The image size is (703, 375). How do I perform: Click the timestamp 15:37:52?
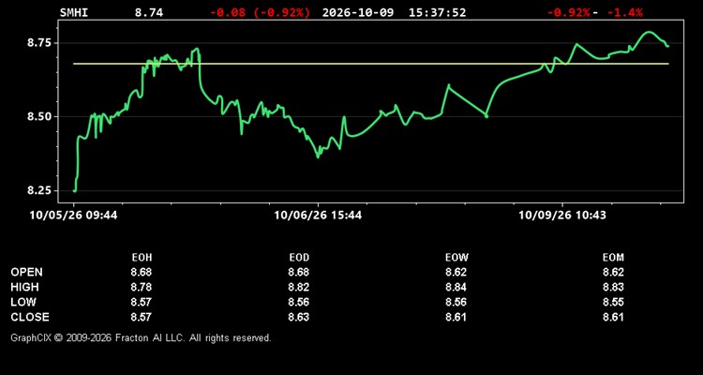tap(437, 12)
